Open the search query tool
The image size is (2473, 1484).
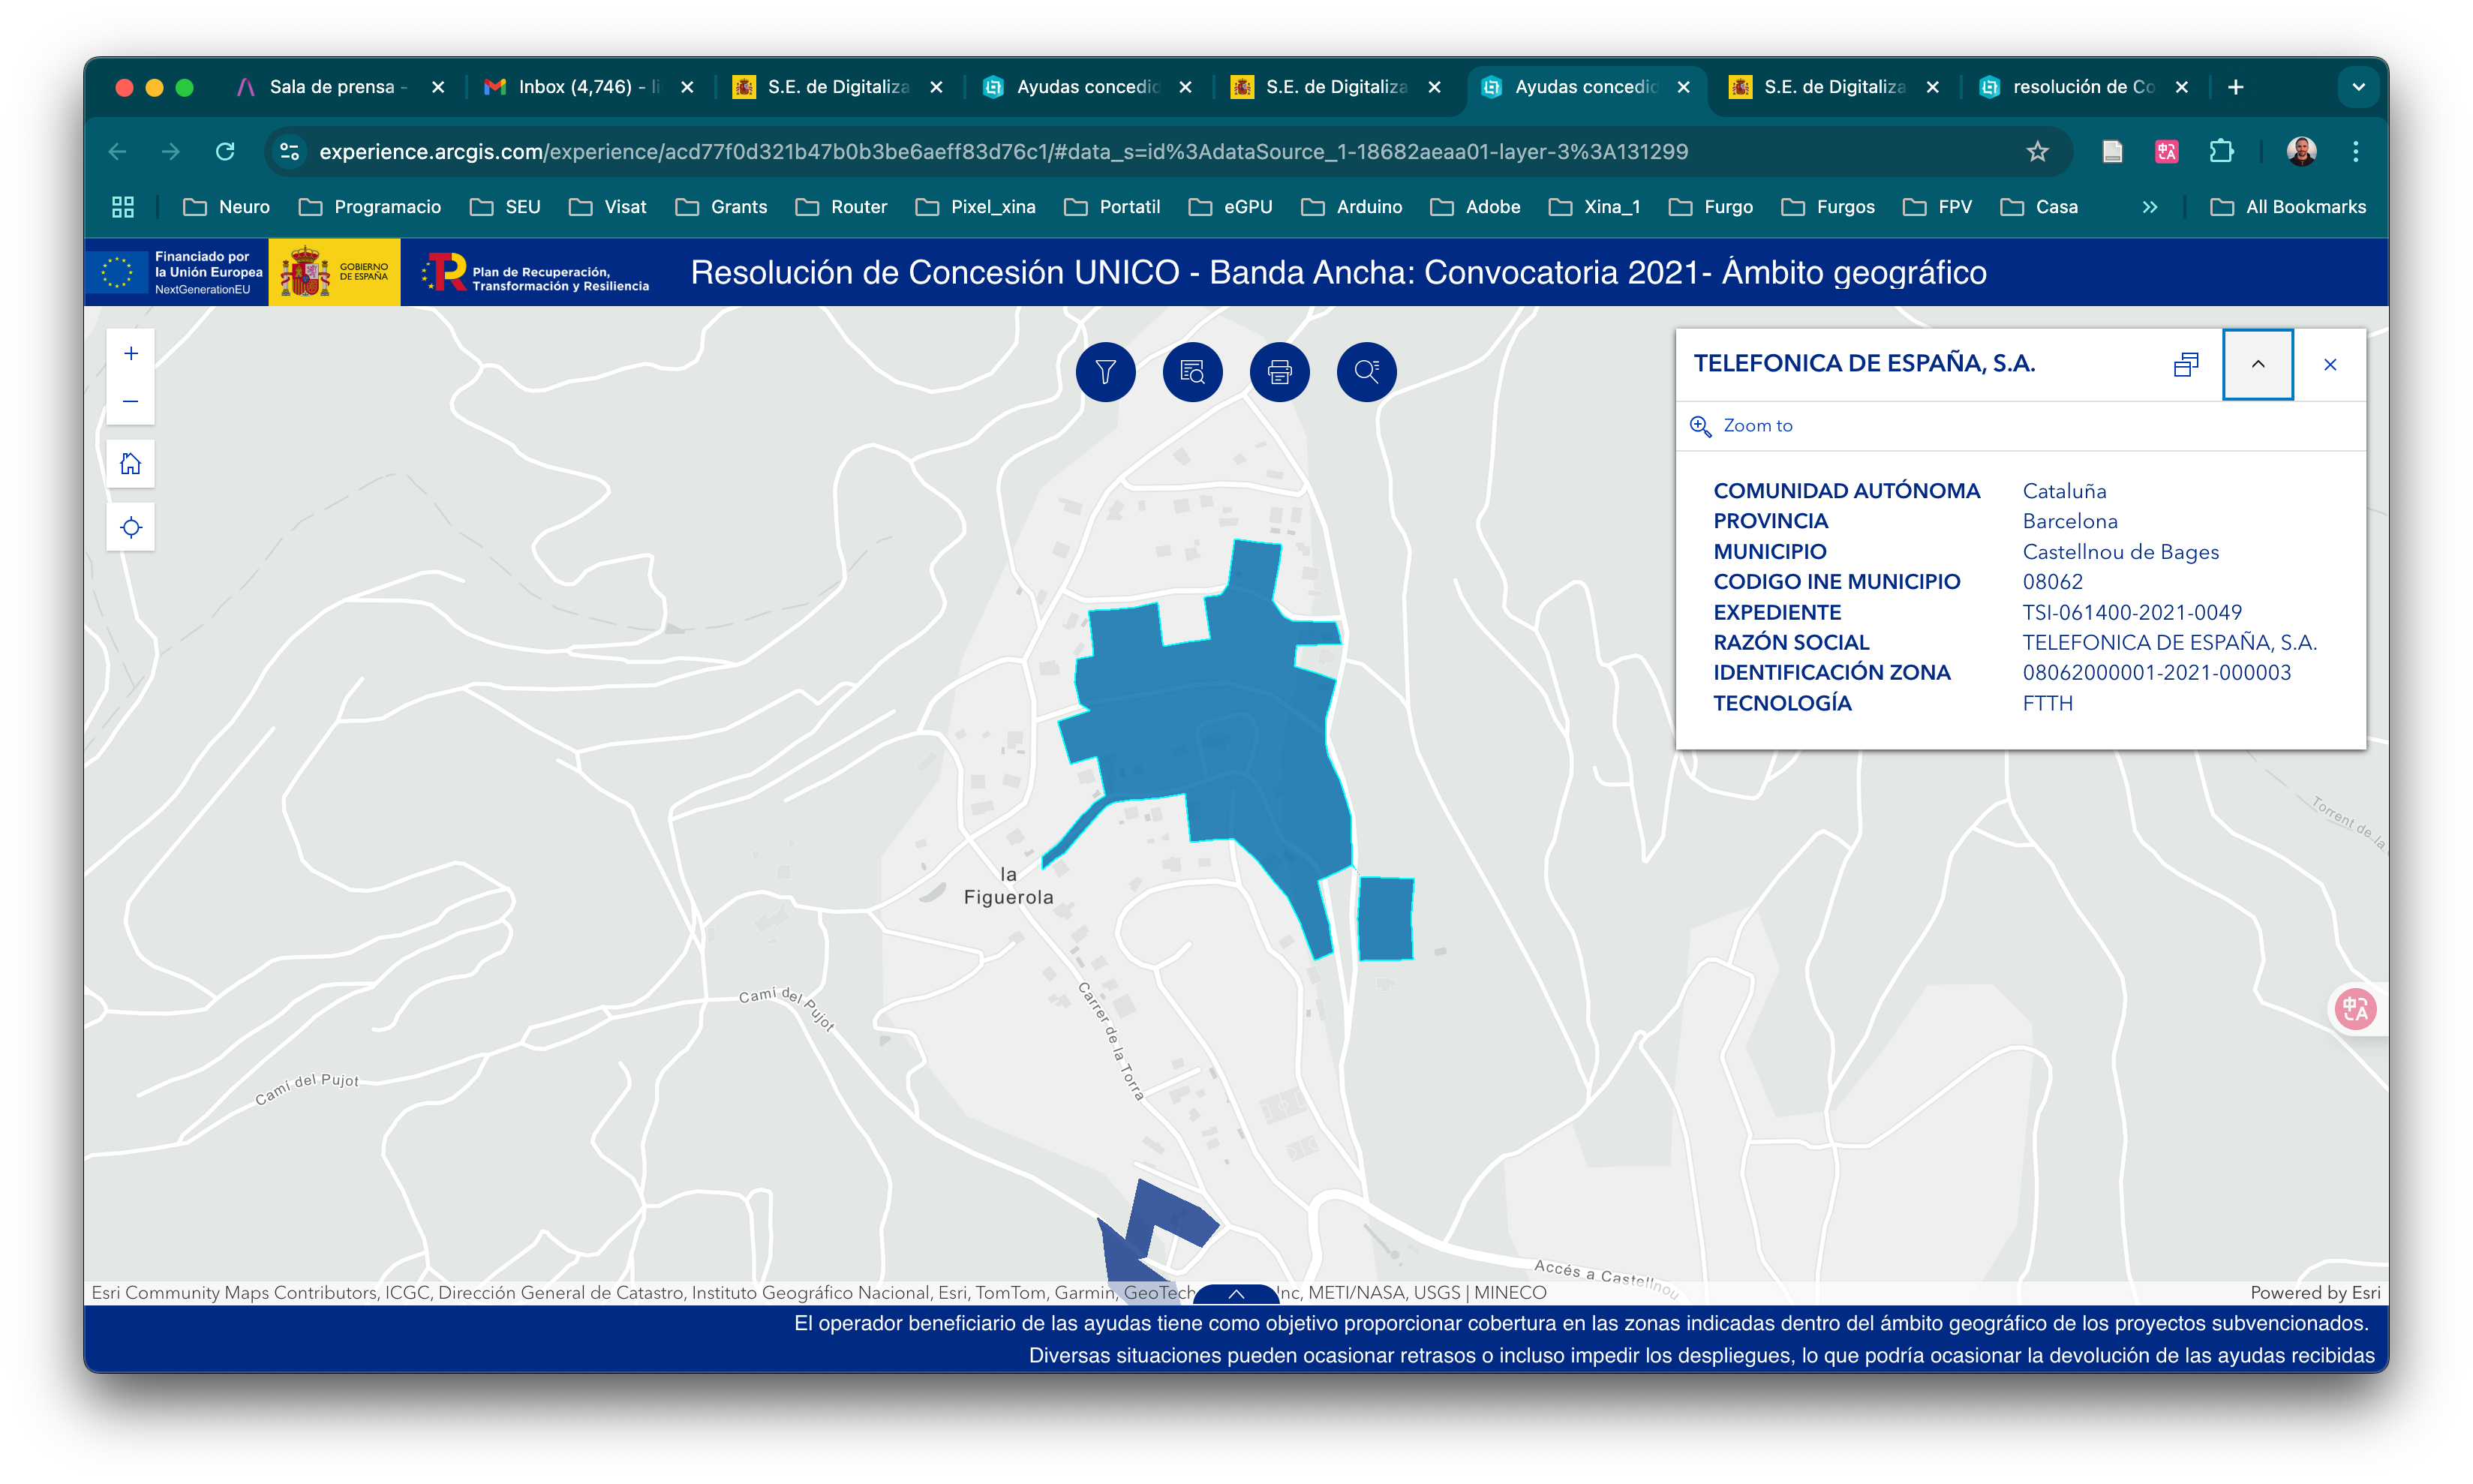coord(1366,372)
